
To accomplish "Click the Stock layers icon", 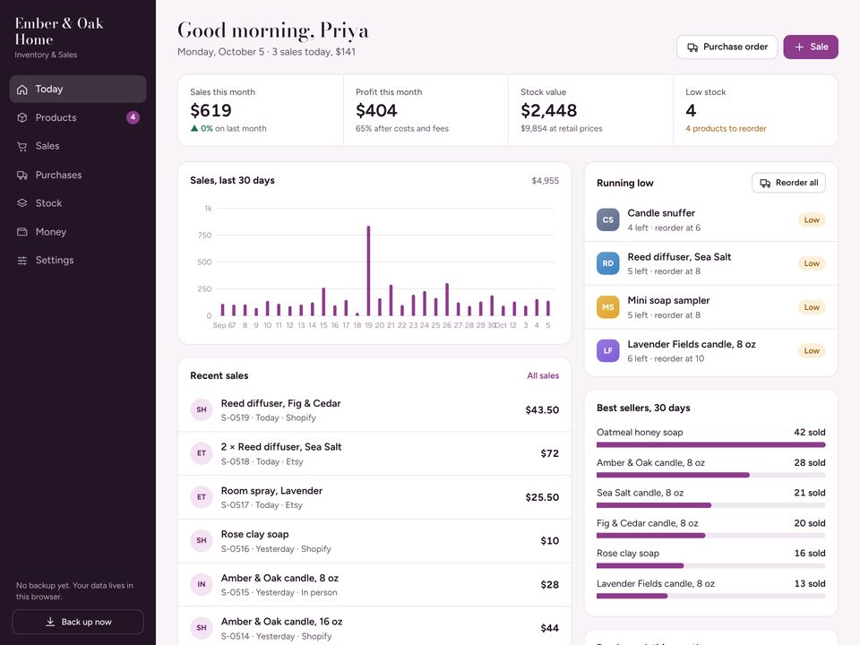I will click(21, 203).
